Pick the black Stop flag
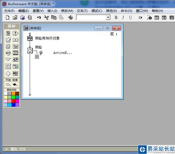 tap(15, 85)
